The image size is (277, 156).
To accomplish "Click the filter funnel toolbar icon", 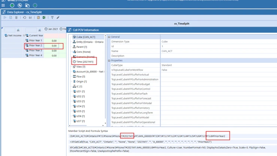I will click(52, 18).
